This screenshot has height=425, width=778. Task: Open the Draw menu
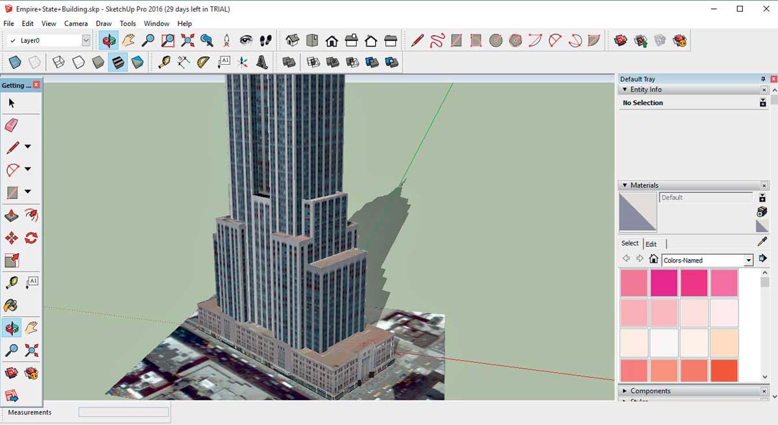point(104,23)
